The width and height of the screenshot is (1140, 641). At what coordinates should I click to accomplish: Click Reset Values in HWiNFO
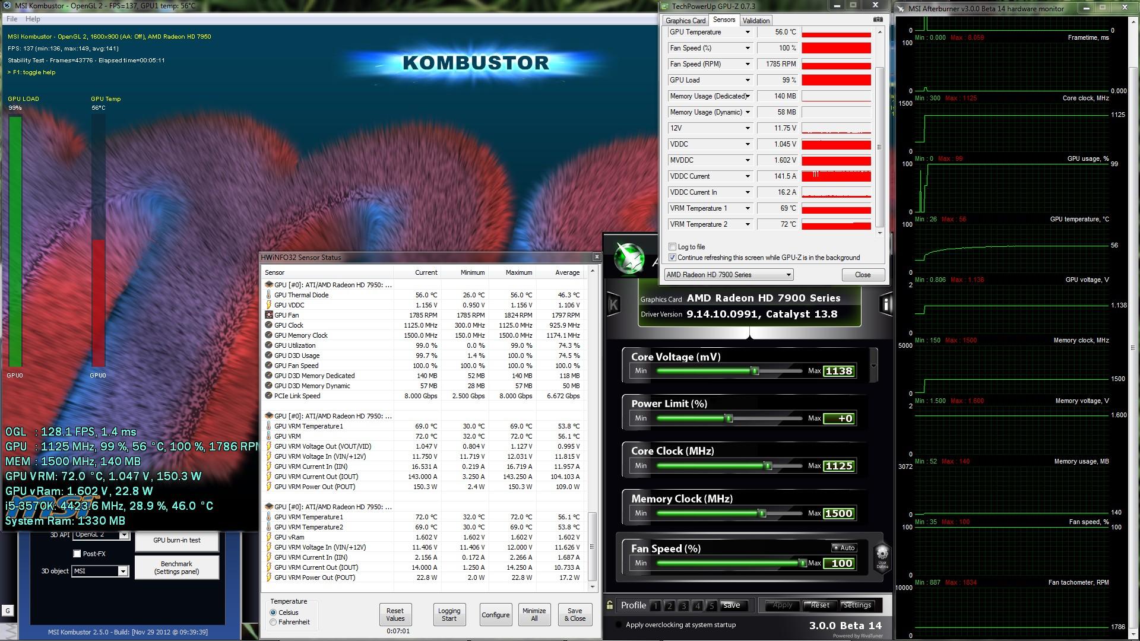pyautogui.click(x=395, y=614)
